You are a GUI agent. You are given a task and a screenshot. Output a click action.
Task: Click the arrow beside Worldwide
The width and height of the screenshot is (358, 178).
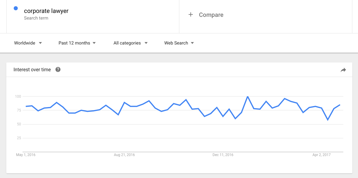(x=41, y=43)
